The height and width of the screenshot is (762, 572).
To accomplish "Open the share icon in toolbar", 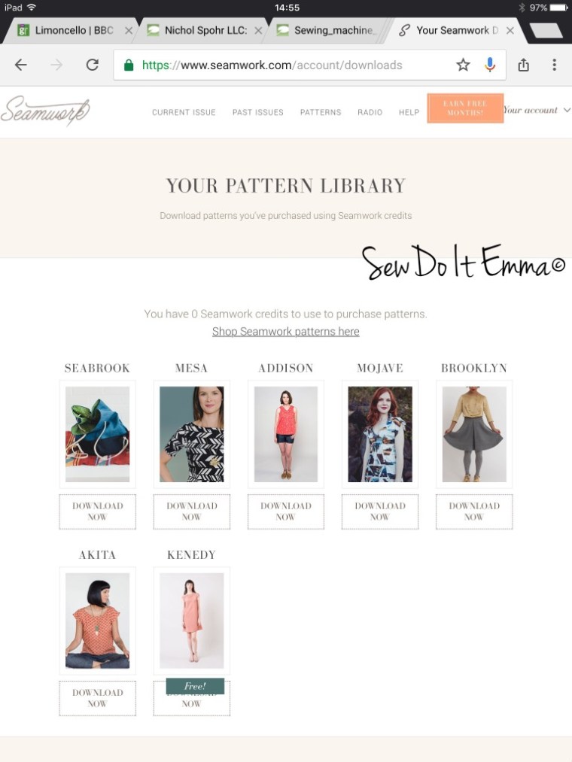I will (x=523, y=65).
